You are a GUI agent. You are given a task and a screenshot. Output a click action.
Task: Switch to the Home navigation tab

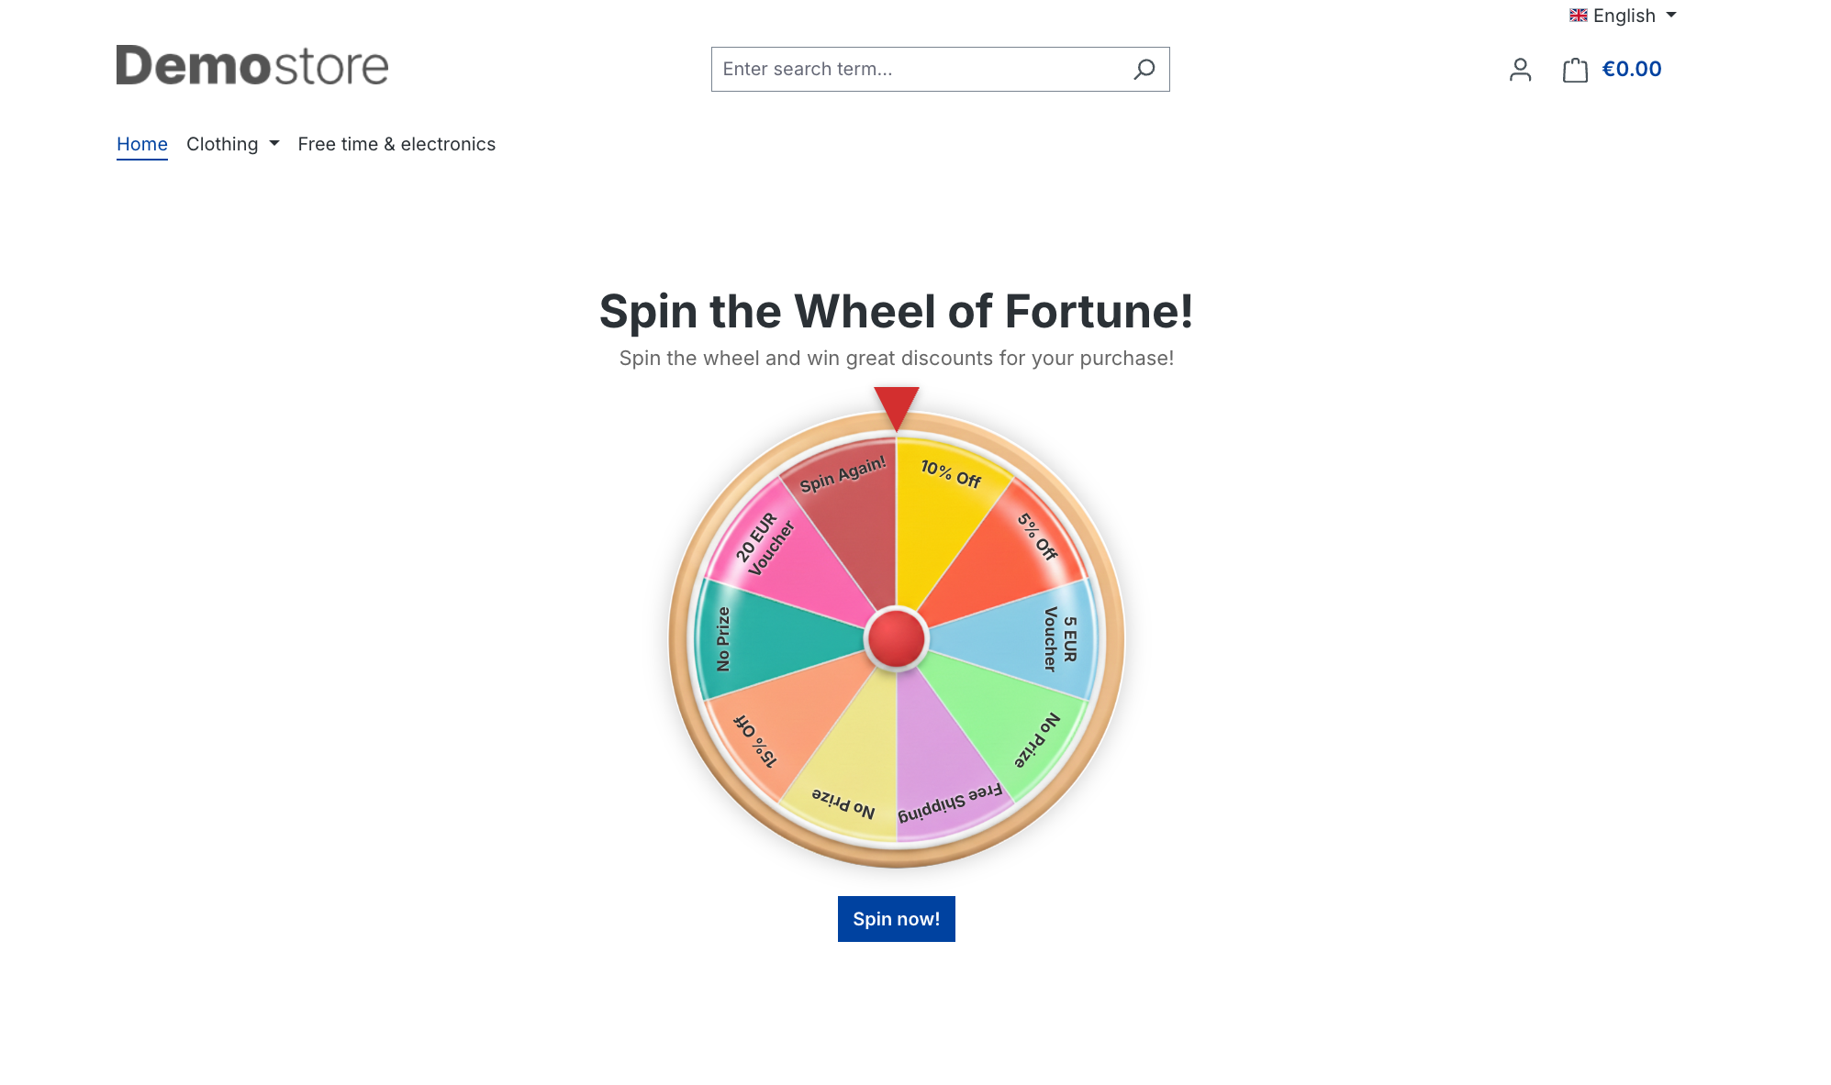coord(141,144)
